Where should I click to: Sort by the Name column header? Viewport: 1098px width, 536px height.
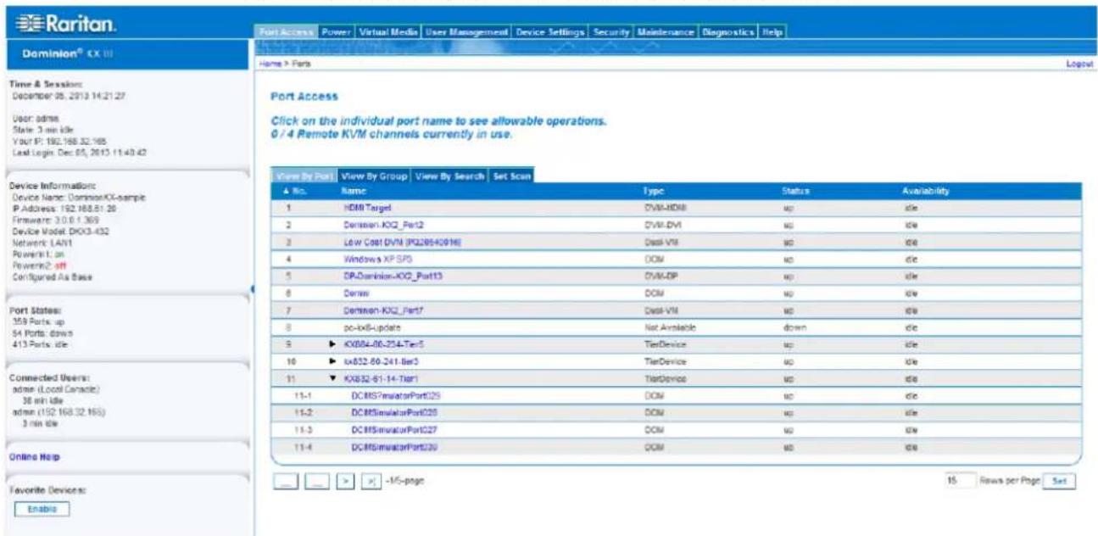[354, 192]
